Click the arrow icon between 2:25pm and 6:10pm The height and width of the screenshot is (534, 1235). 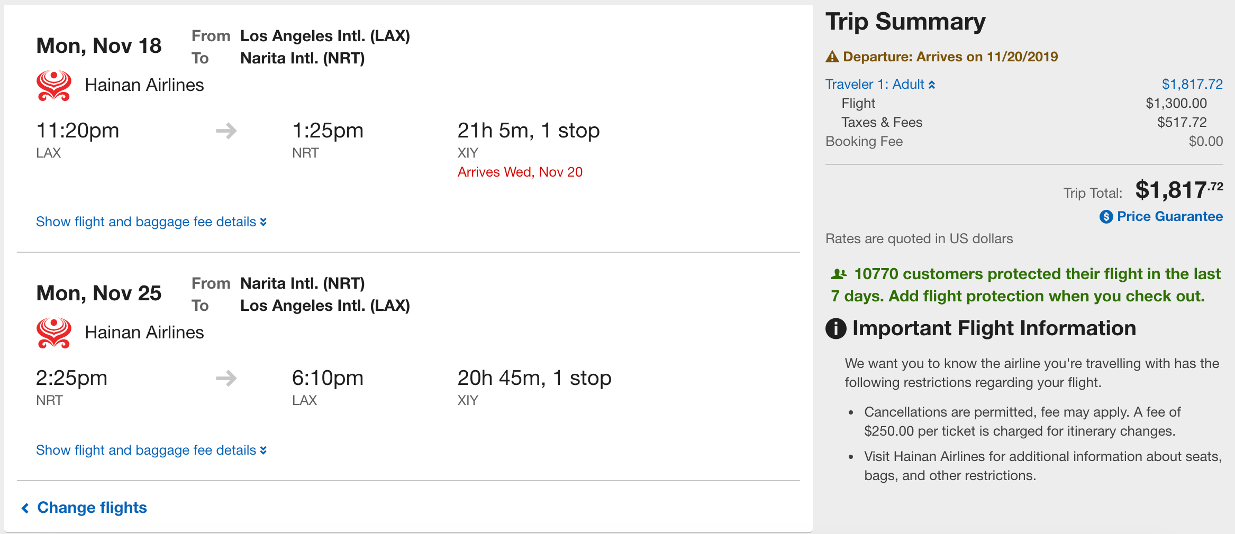[226, 378]
